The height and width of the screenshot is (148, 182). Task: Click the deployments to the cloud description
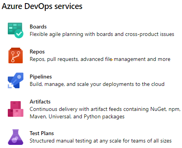pyautogui.click(x=97, y=84)
